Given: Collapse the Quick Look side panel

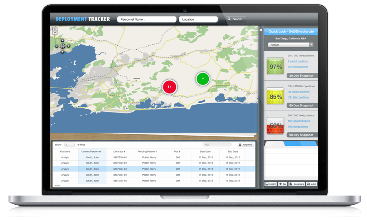Looking at the screenshot, I should [x=261, y=30].
